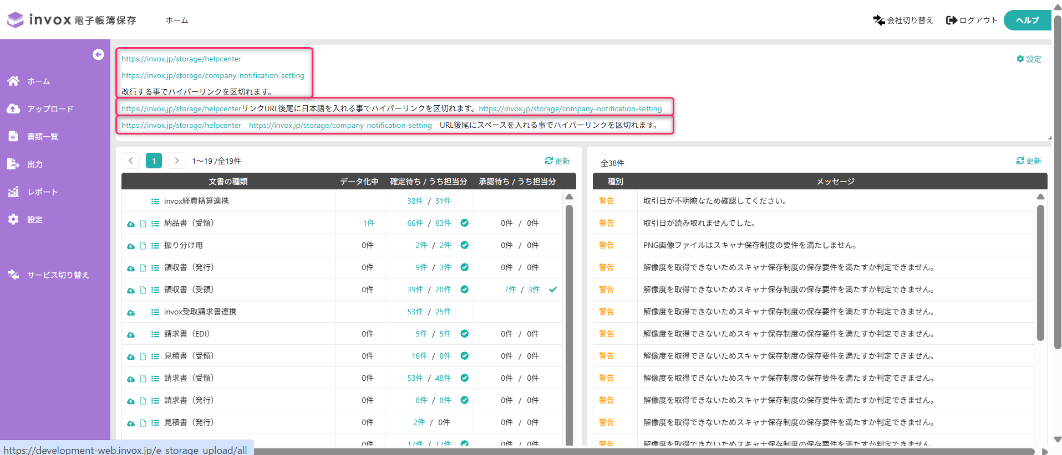Open the first helpcenter hyperlink in notice
The height and width of the screenshot is (455, 1062).
[181, 59]
